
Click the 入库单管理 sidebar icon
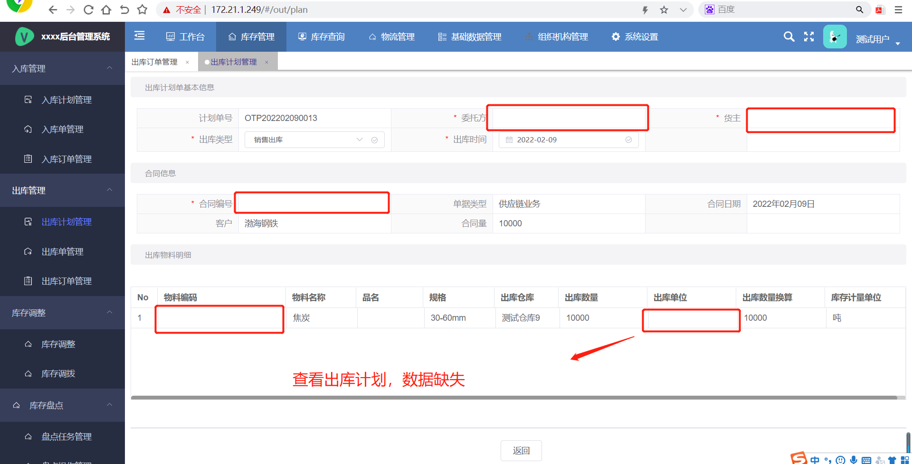[x=28, y=129]
